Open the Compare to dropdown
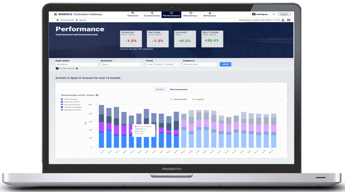Viewport: 345px width, 192px height. click(x=200, y=64)
